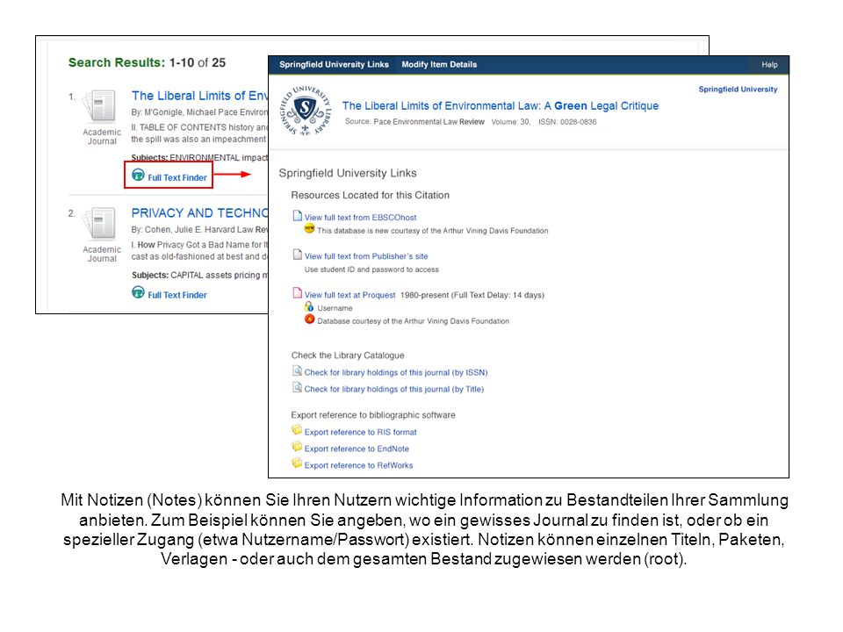Export reference to EndNote

click(x=357, y=449)
